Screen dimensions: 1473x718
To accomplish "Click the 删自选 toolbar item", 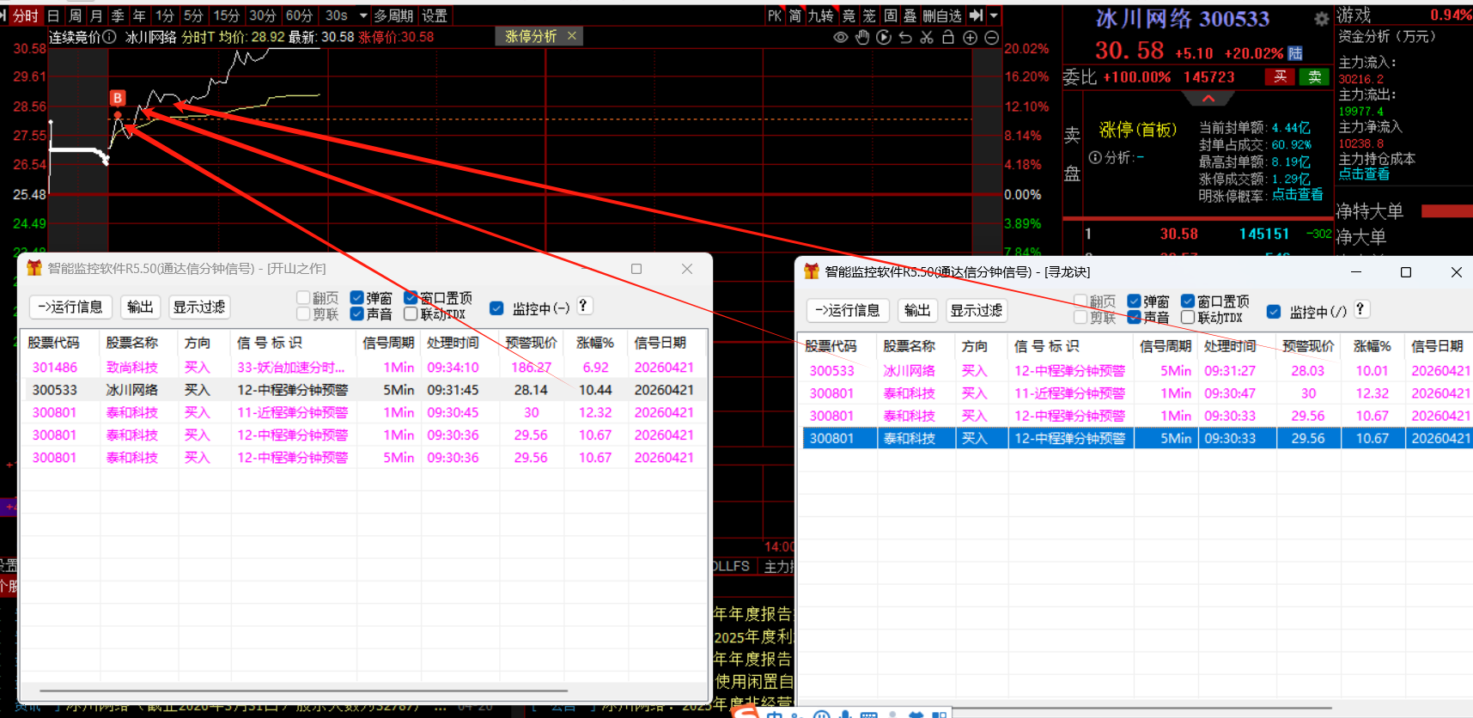I will [942, 15].
